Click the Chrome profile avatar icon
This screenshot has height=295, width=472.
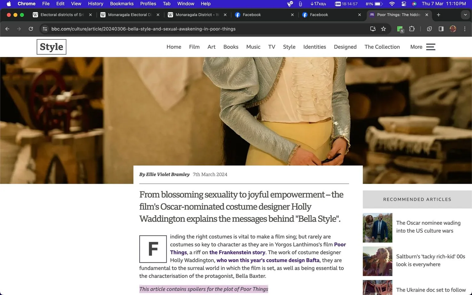(453, 29)
